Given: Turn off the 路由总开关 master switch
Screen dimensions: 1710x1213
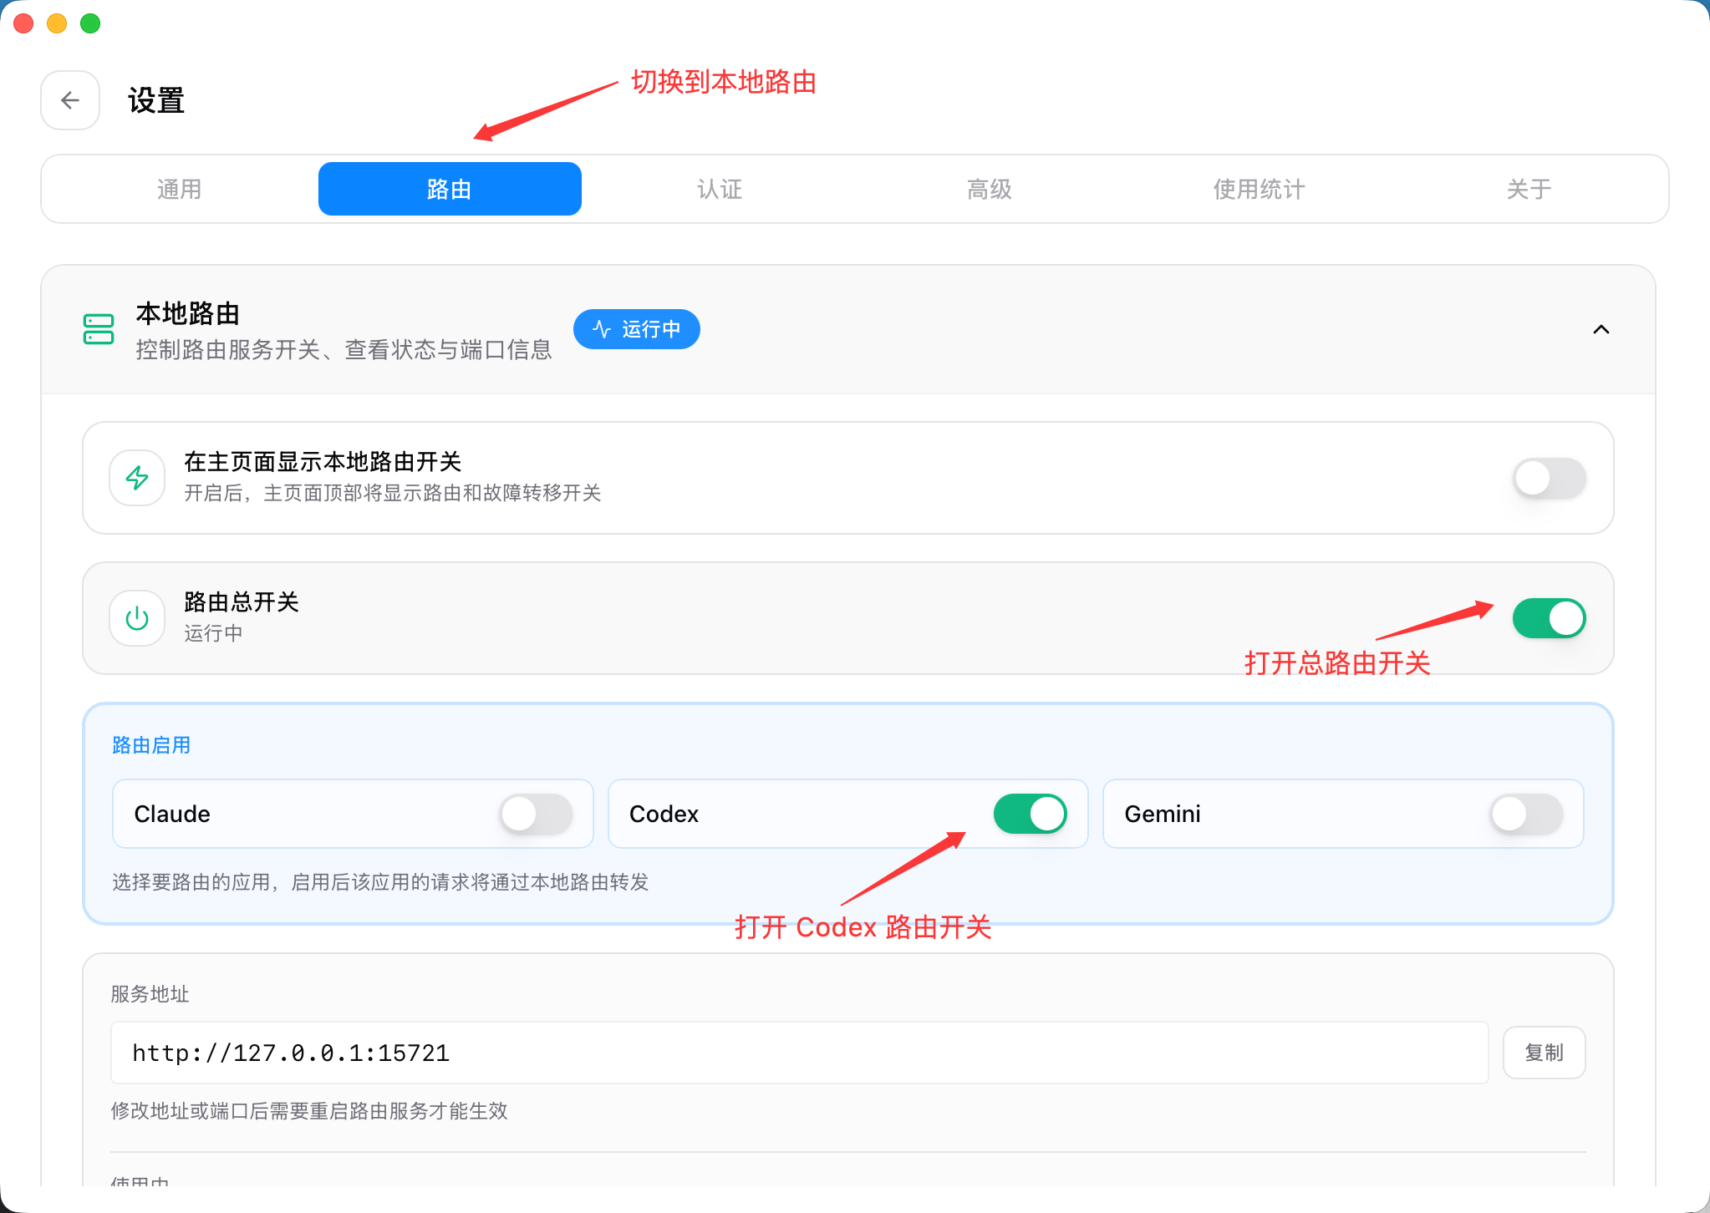Looking at the screenshot, I should pos(1550,618).
